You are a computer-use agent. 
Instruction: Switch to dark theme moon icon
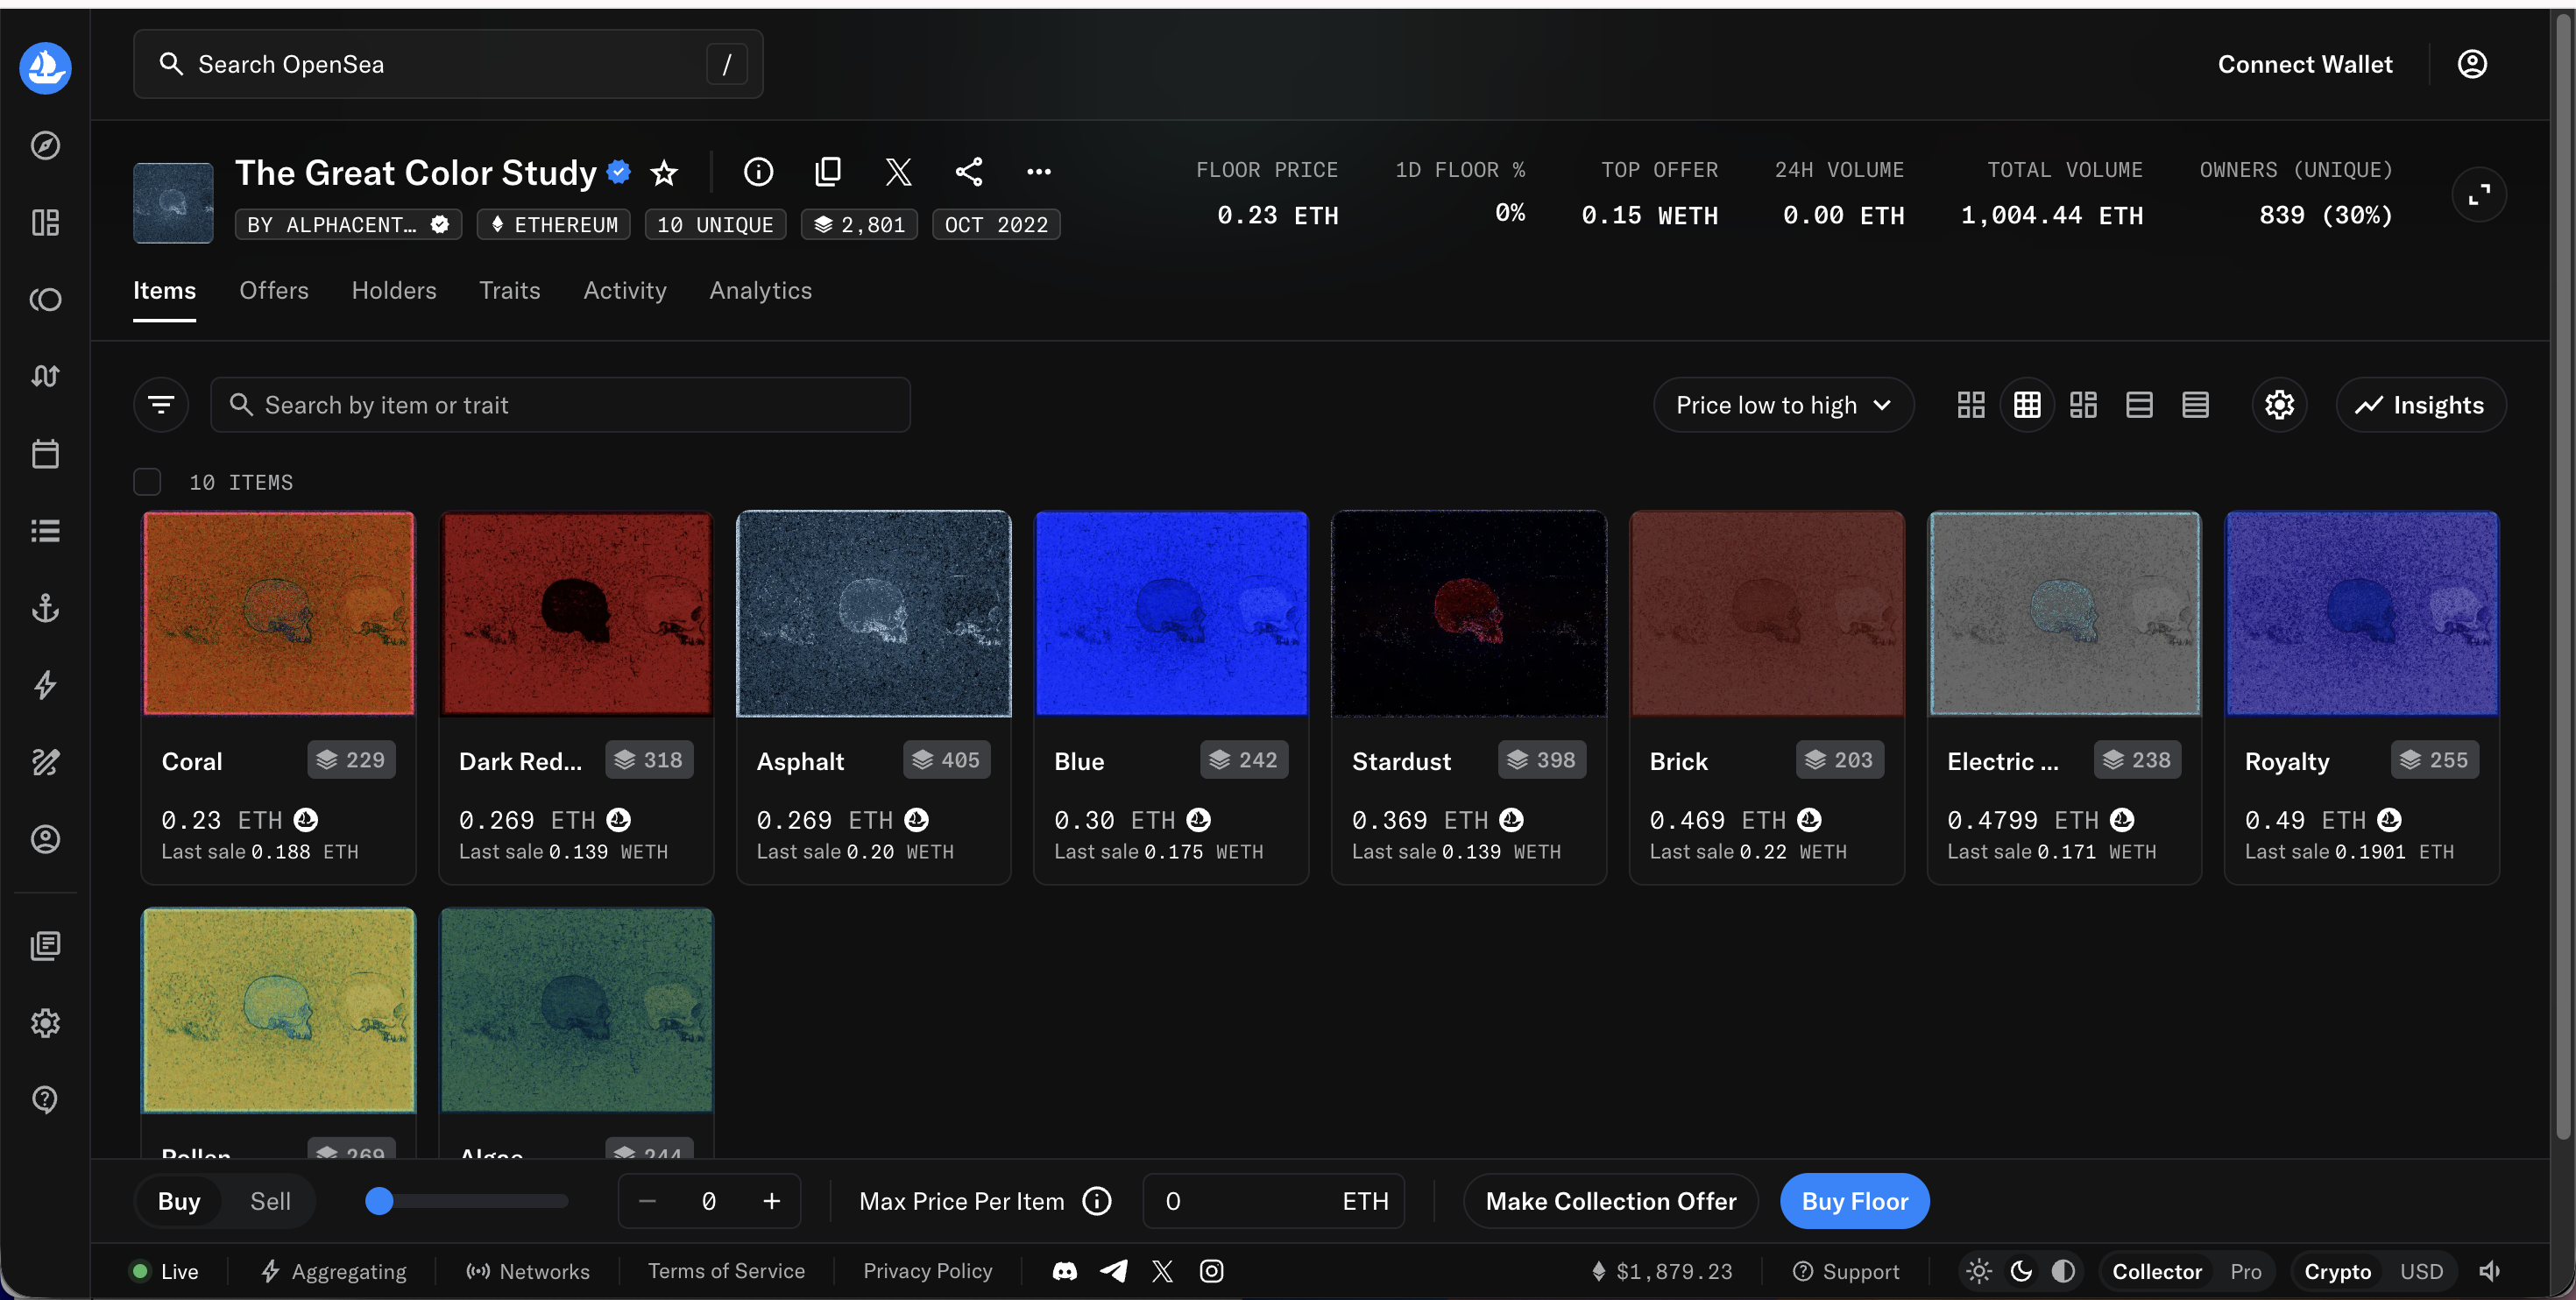coord(2021,1271)
